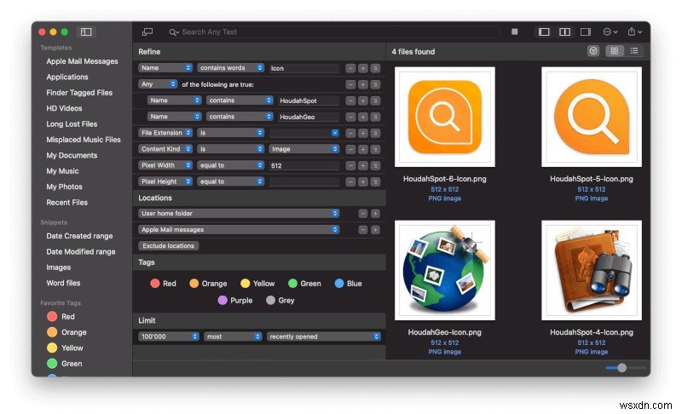Image resolution: width=682 pixels, height=414 pixels.
Task: Show right pane layout icon
Action: click(586, 32)
